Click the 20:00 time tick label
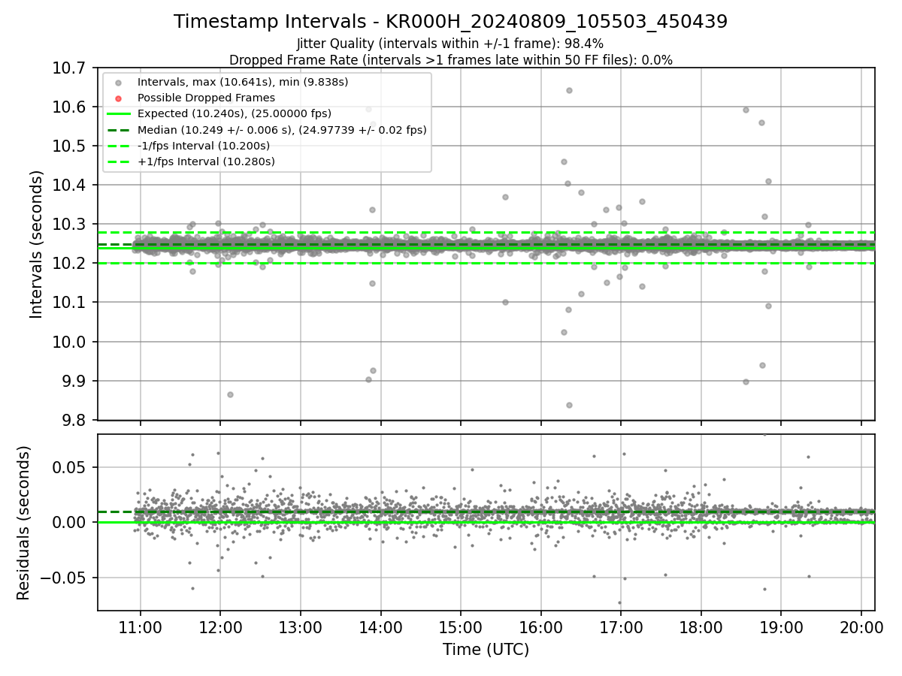The width and height of the screenshot is (902, 676). pyautogui.click(x=861, y=626)
